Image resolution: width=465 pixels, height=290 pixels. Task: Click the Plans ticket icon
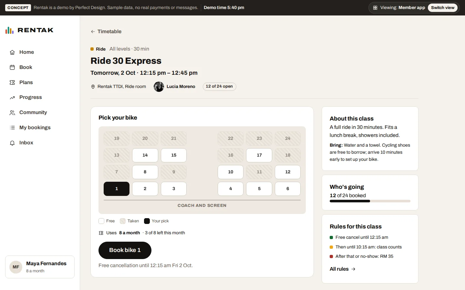pos(12,82)
